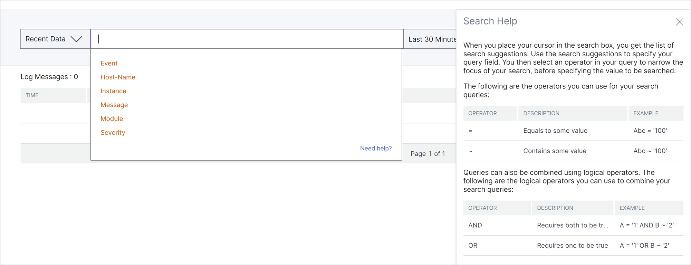Click the AND operator row label
This screenshot has width=691, height=265.
pyautogui.click(x=475, y=225)
